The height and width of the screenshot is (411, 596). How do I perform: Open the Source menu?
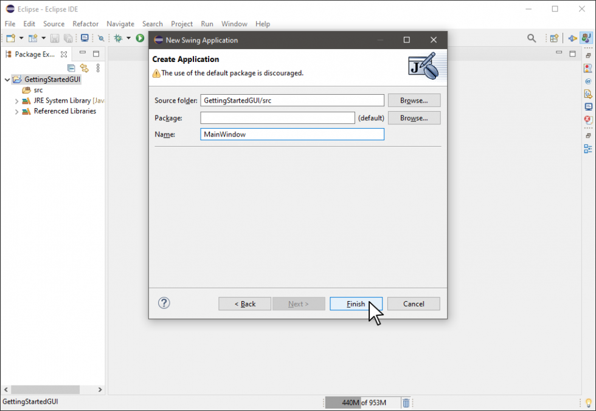point(54,24)
